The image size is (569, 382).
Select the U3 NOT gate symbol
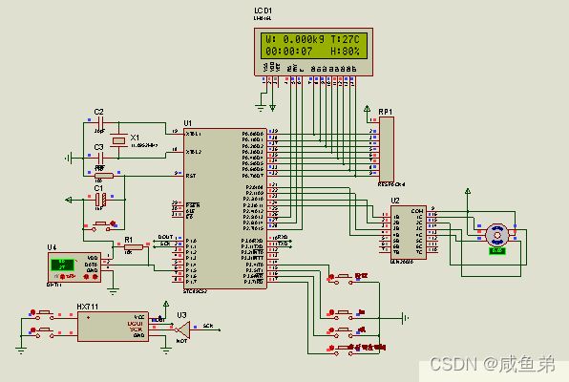click(x=183, y=329)
